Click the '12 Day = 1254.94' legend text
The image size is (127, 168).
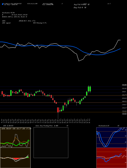[x=10, y=5]
